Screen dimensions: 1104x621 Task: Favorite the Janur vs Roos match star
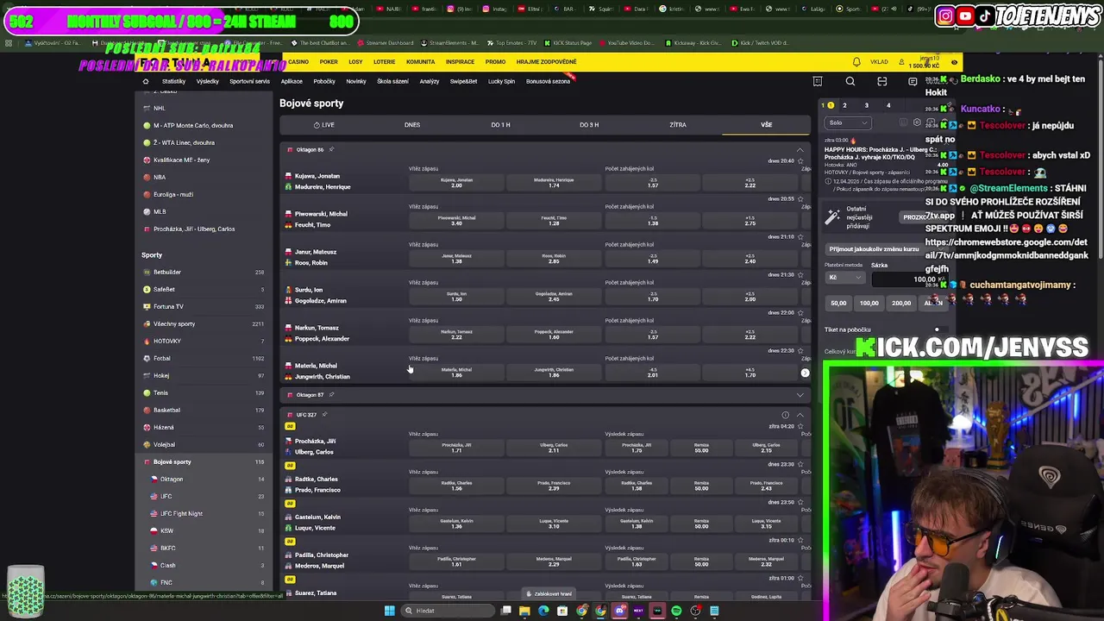pyautogui.click(x=800, y=237)
